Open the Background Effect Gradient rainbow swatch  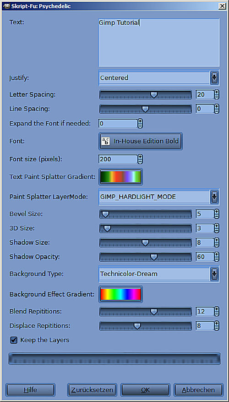(120, 294)
